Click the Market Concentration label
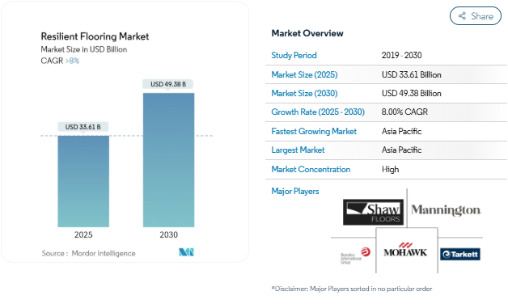The width and height of the screenshot is (508, 304). (311, 169)
